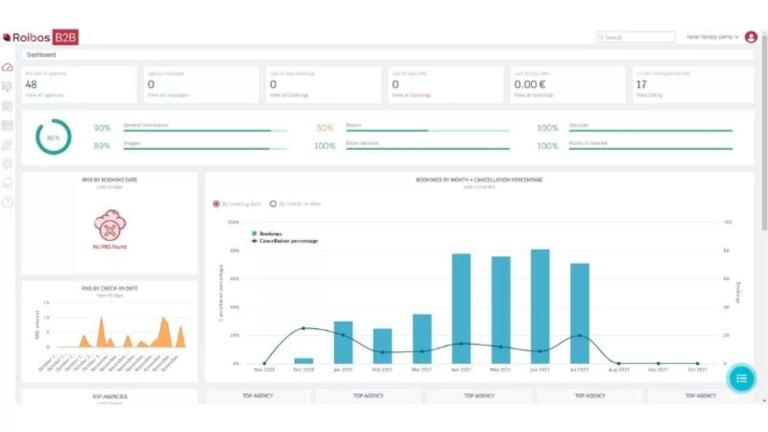Screen dimensions: 768x432
Task: Open the floating teal list button
Action: click(x=741, y=379)
